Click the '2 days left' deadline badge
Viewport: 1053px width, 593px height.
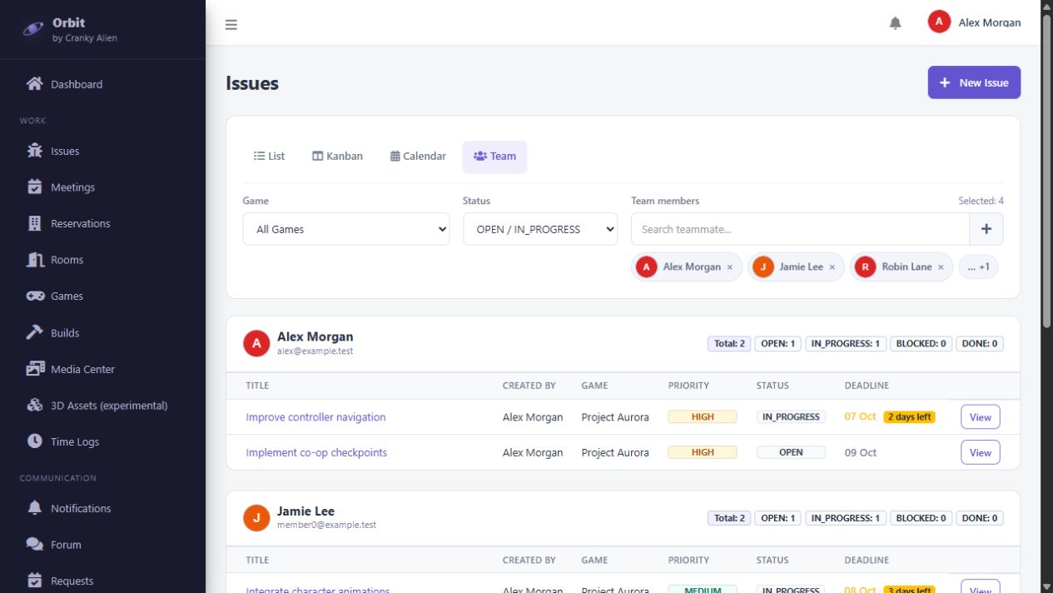(x=909, y=416)
